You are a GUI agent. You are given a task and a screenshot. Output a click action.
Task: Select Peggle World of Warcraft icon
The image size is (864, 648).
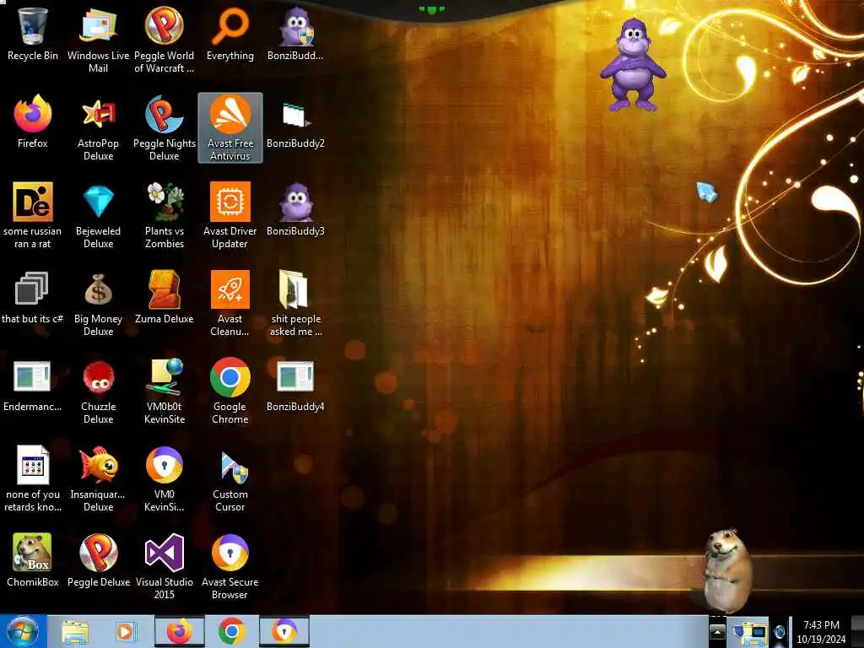coord(165,40)
